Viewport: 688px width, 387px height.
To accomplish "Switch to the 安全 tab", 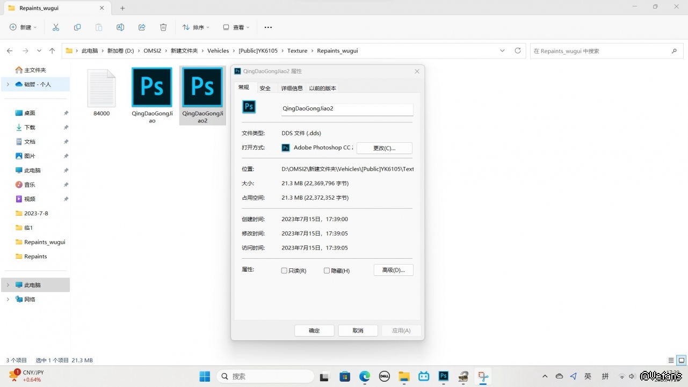I will [x=265, y=88].
